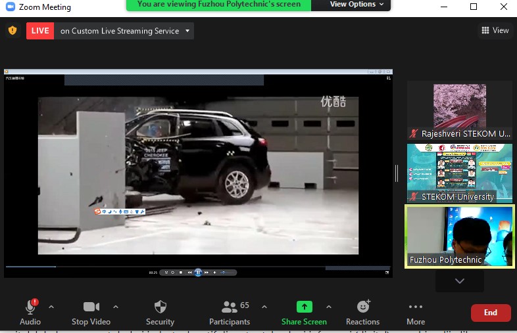Screen dimensions: 517x333
Task: Stop Video with the camera icon
Action: coord(91,307)
